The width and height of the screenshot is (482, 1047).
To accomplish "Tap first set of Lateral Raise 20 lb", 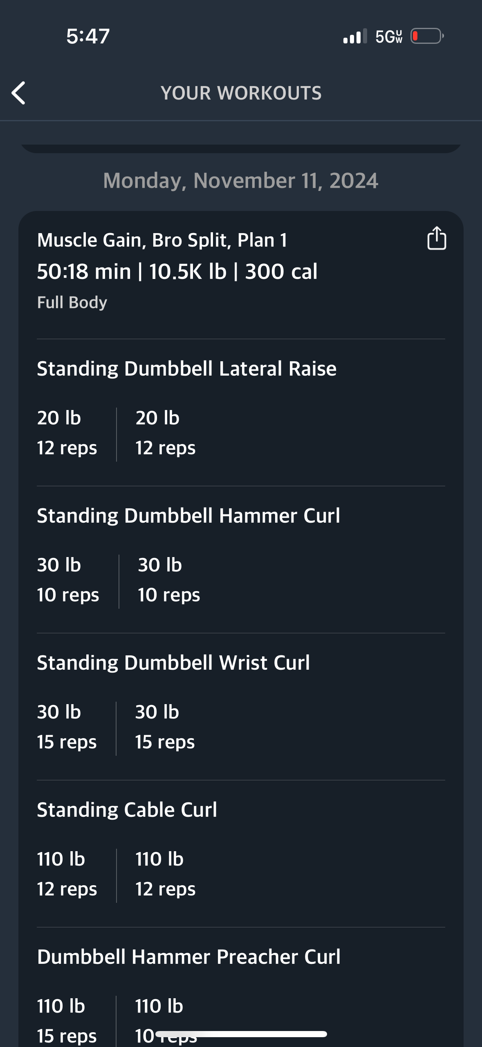I will (x=67, y=433).
